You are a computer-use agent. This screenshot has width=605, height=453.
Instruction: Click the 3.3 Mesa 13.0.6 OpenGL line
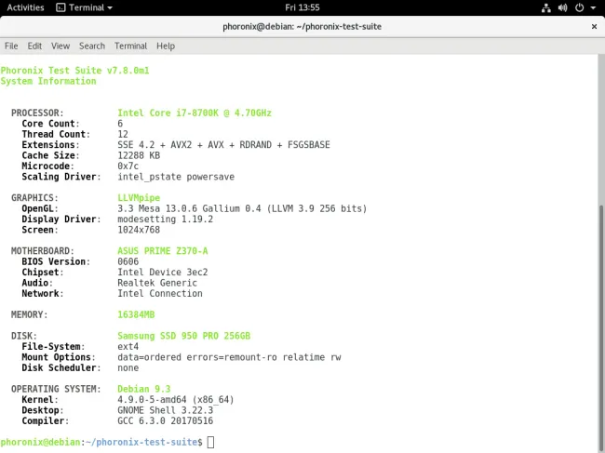(242, 208)
